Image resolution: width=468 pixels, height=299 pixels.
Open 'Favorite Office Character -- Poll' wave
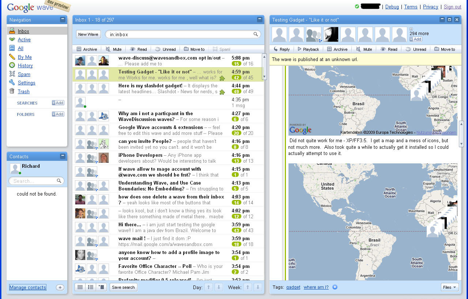168,269
